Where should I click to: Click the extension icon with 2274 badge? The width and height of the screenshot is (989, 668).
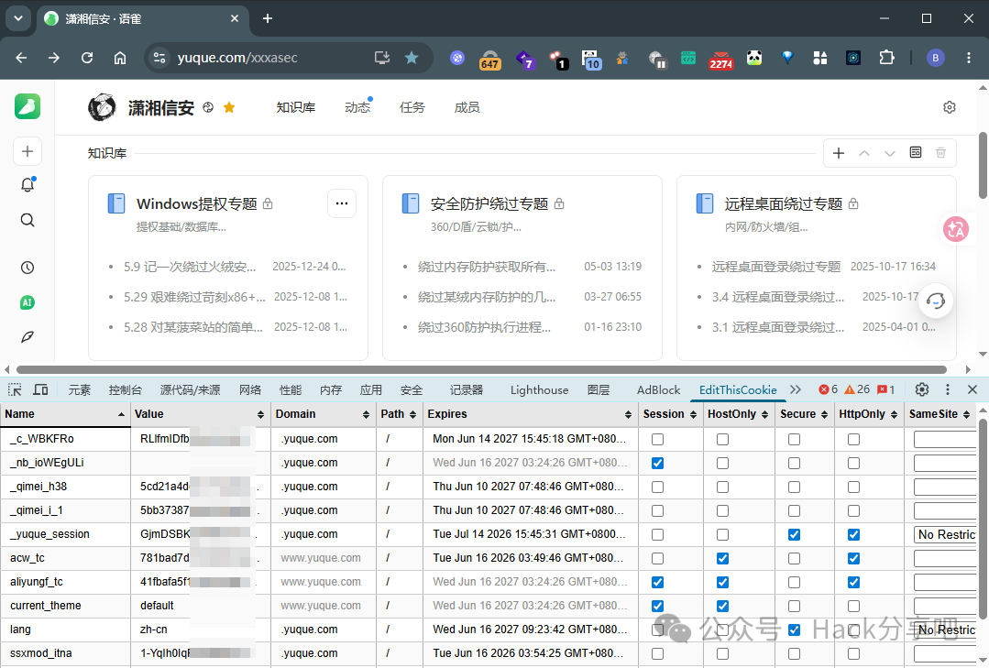721,60
